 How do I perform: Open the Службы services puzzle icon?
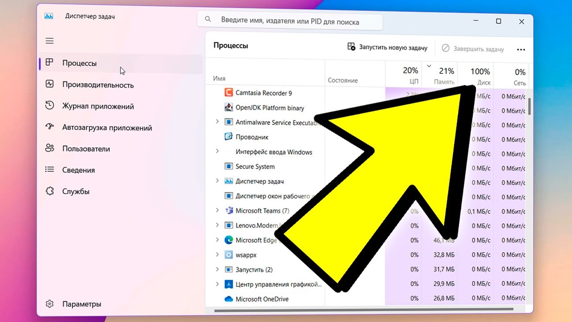[50, 191]
